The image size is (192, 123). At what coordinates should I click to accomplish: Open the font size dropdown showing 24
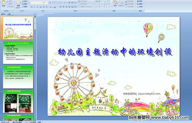click(x=45, y=3)
